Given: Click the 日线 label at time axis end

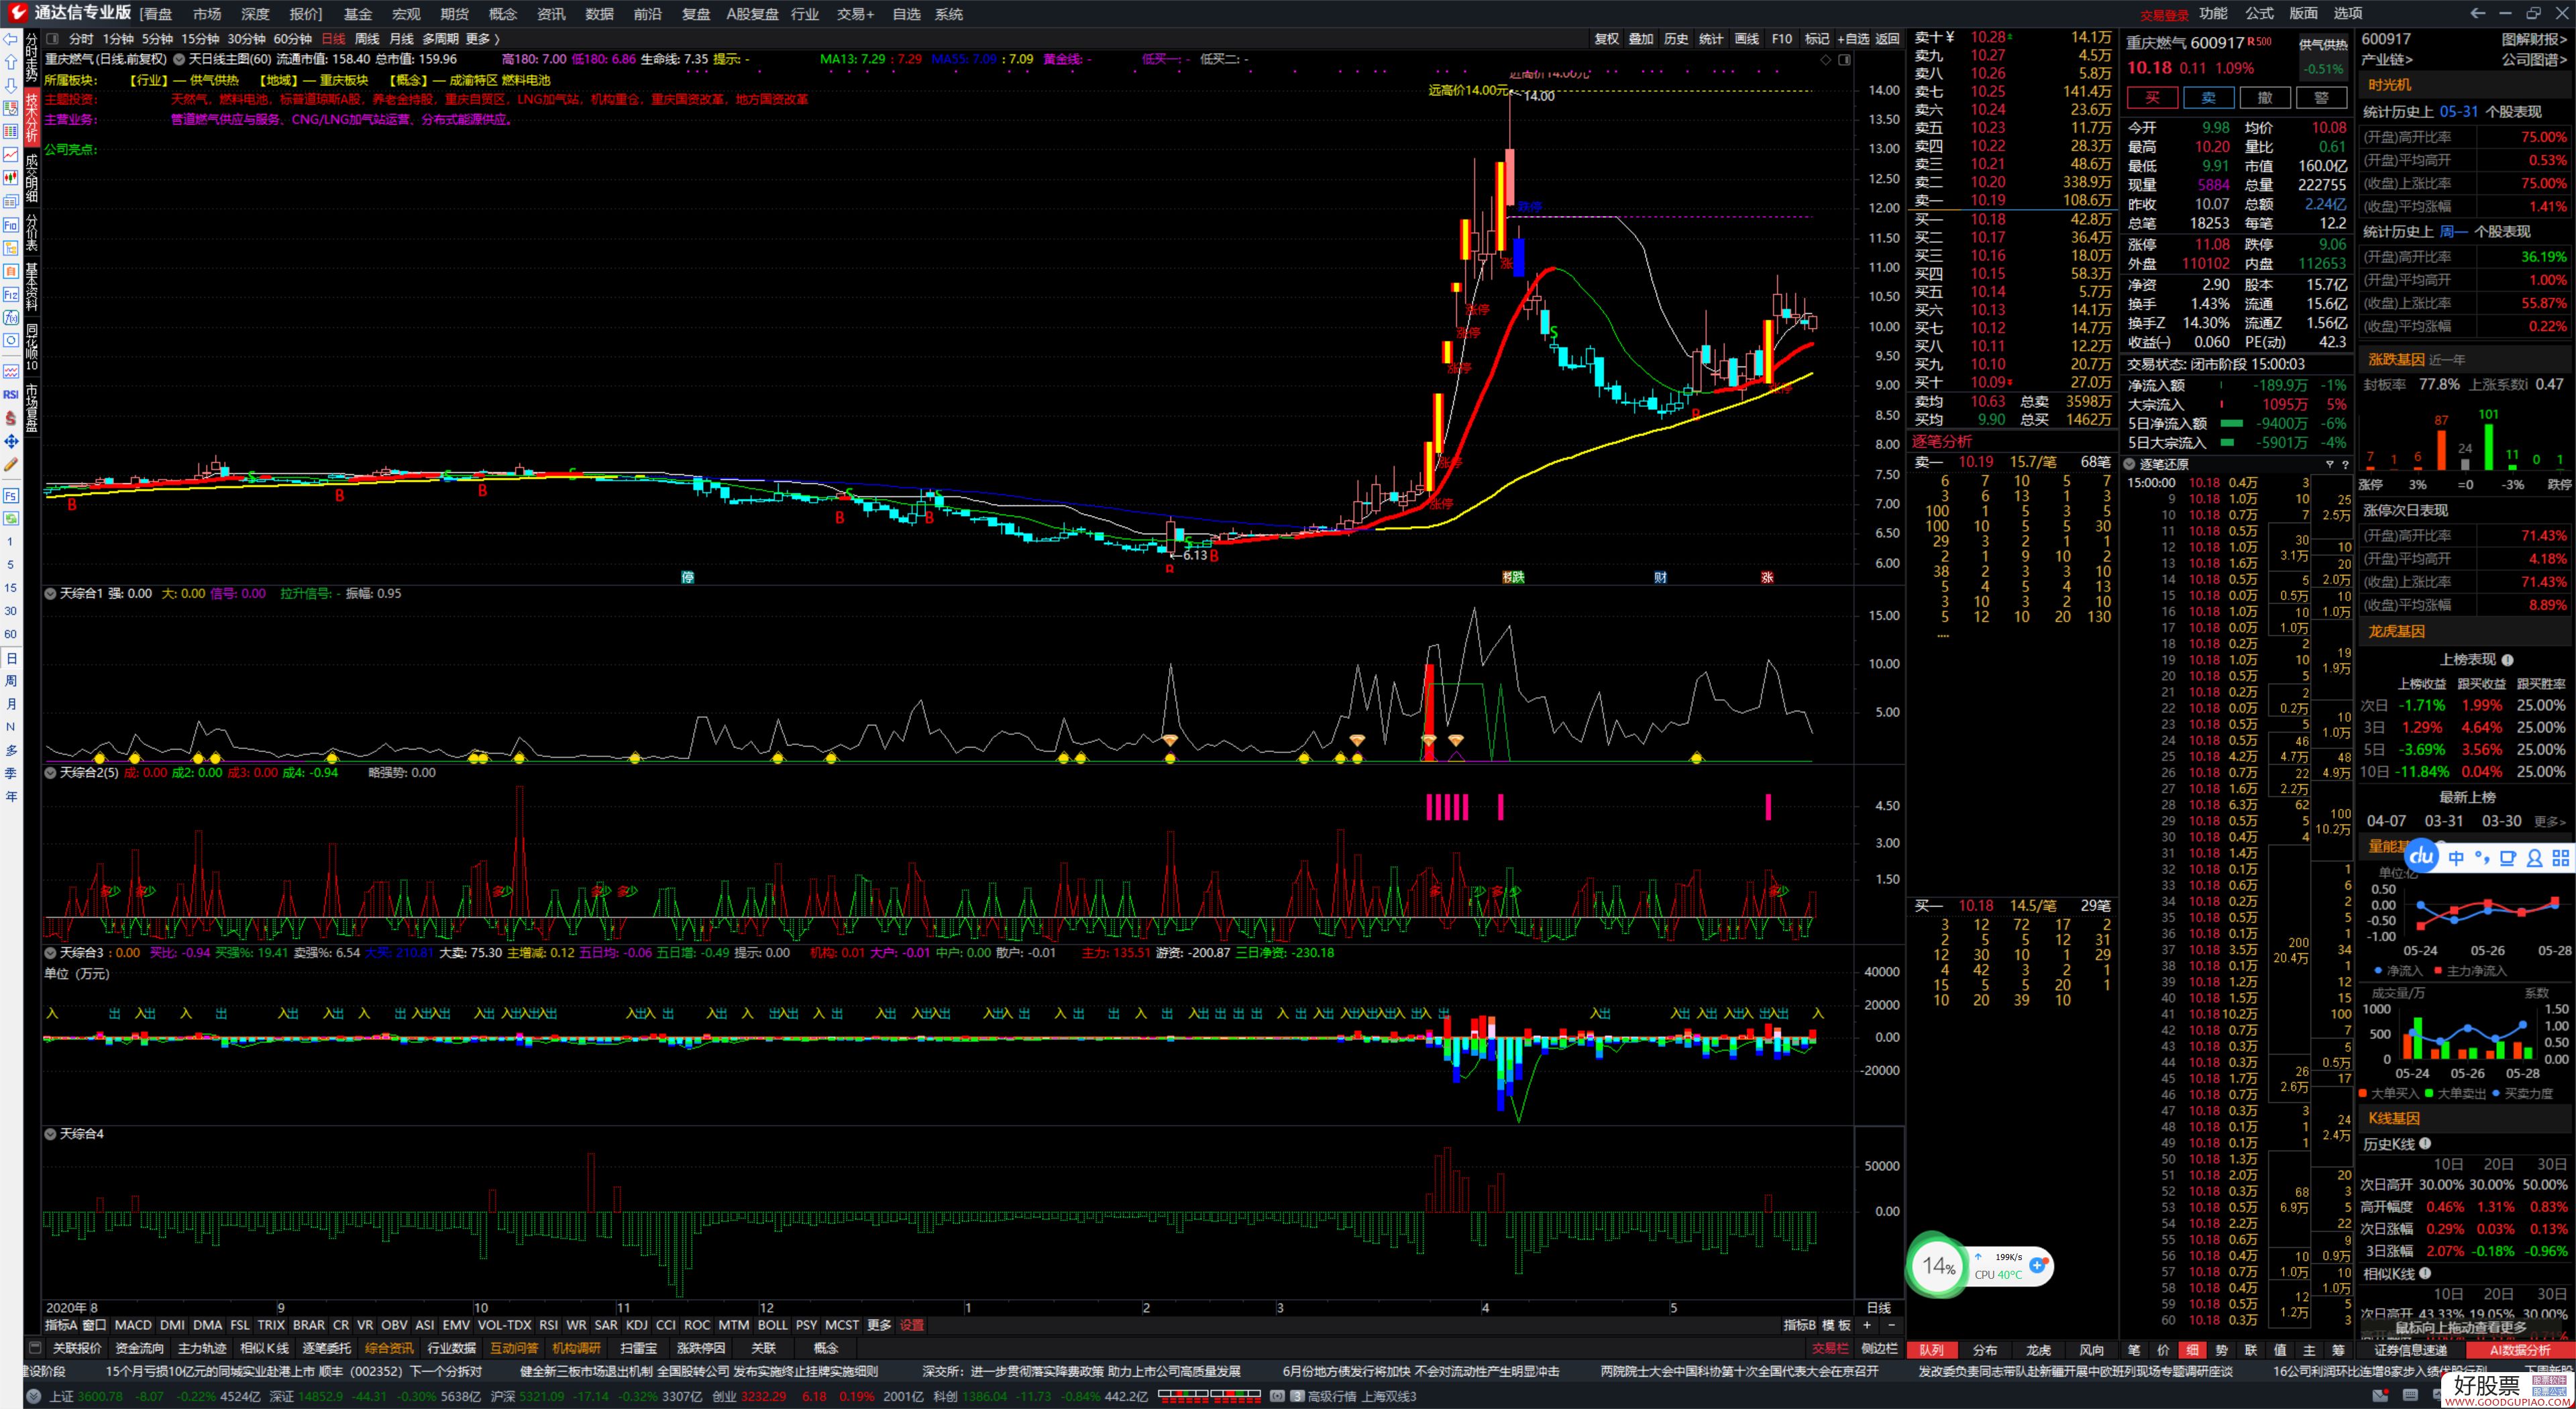Looking at the screenshot, I should coord(1879,1308).
